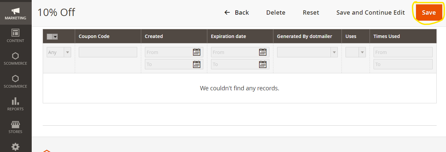This screenshot has width=446, height=152.
Task: Focus the Times Used From field
Action: coord(403,52)
